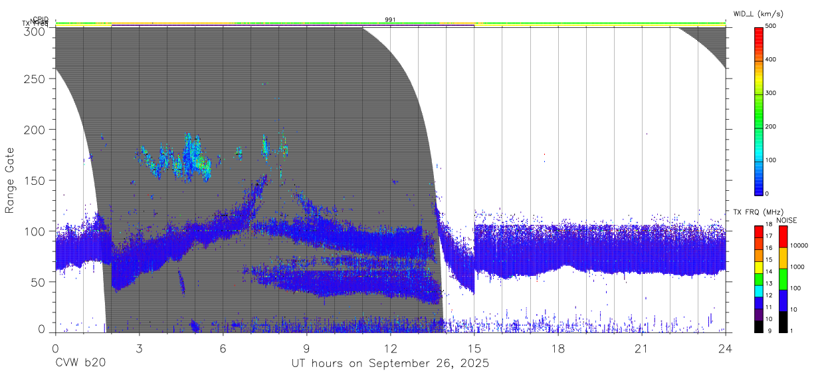Click the 'CVW b20' radar label
Viewport: 816px width, 377px height.
[80, 364]
